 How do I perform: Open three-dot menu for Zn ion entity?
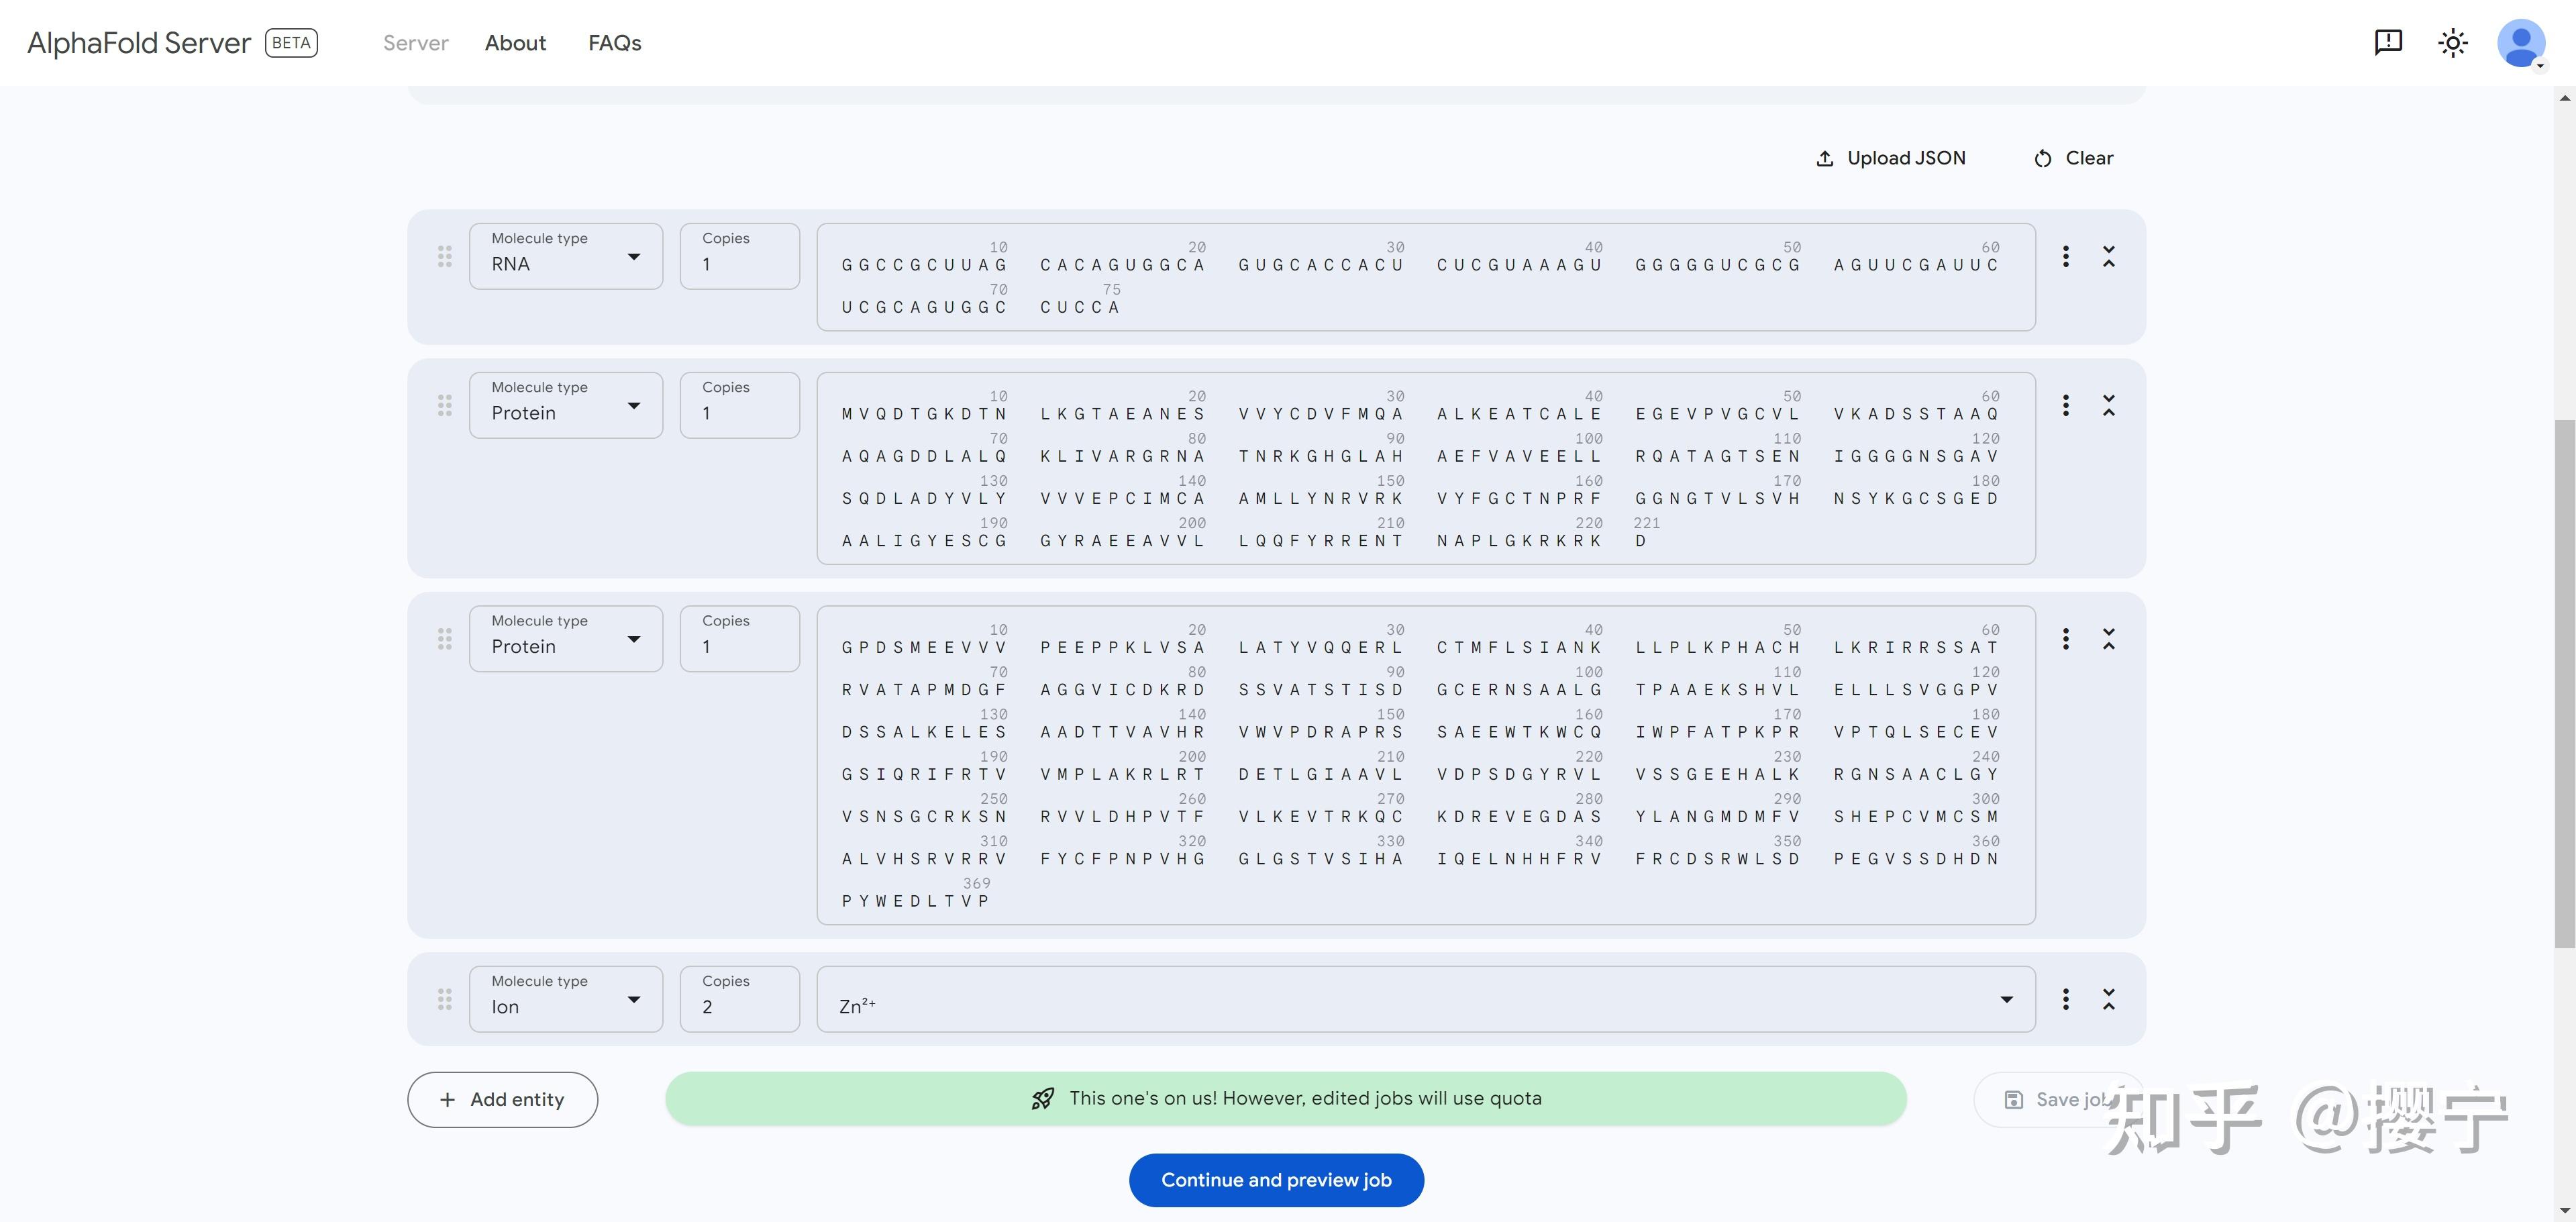pyautogui.click(x=2065, y=999)
